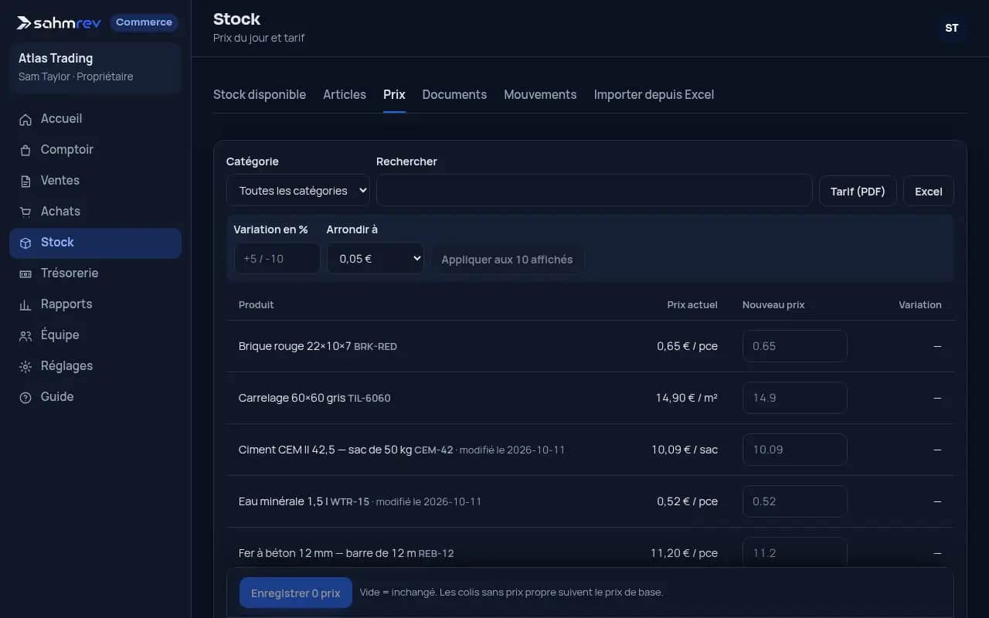
Task: Open the Mouvements tab
Action: [x=540, y=94]
